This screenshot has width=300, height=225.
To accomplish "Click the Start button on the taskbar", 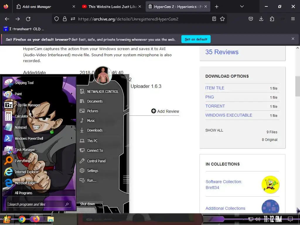I will tap(7, 219).
